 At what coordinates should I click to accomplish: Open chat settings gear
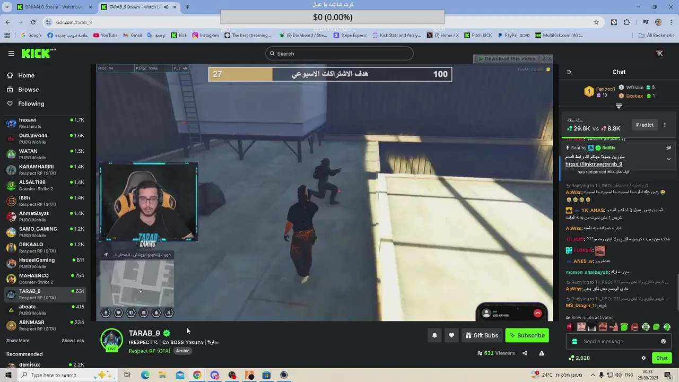(x=643, y=358)
